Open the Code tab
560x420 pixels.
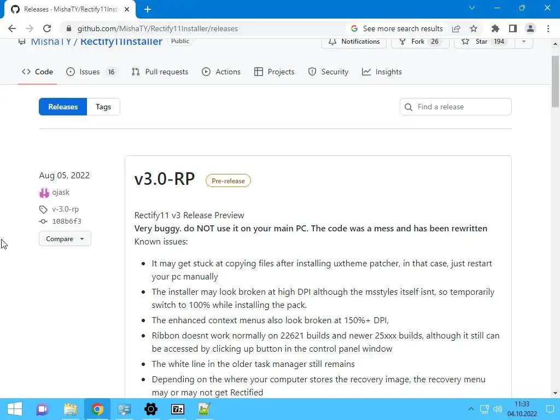pyautogui.click(x=37, y=72)
